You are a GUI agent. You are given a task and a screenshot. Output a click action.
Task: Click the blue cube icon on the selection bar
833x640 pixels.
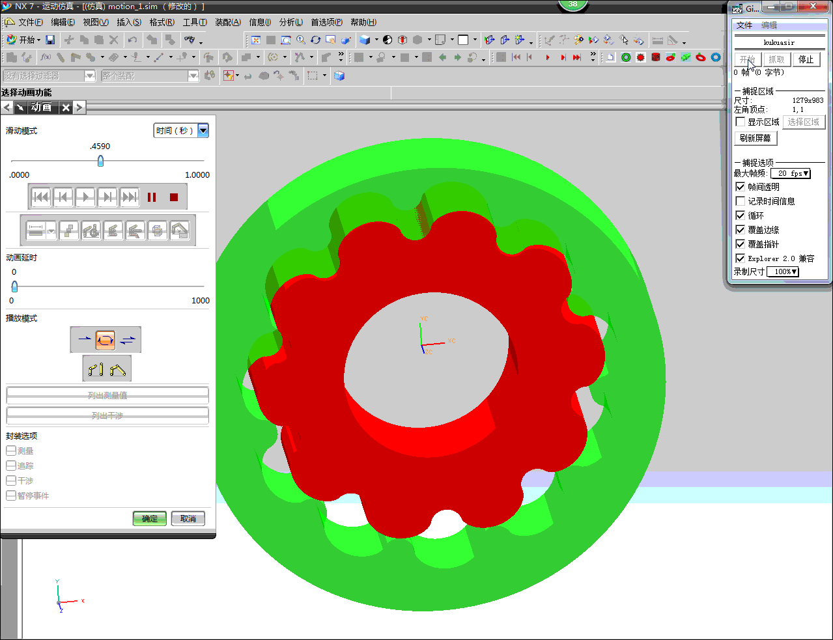pyautogui.click(x=339, y=76)
